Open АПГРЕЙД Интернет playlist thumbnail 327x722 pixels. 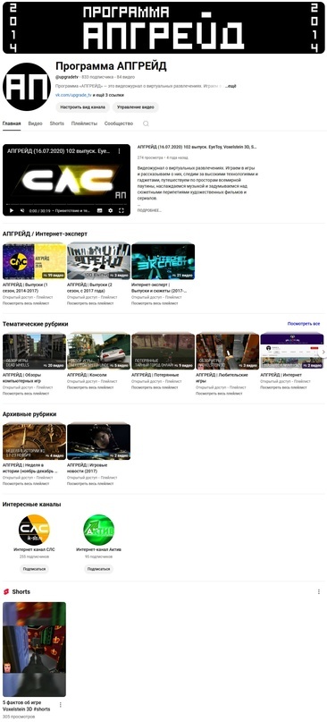click(292, 352)
